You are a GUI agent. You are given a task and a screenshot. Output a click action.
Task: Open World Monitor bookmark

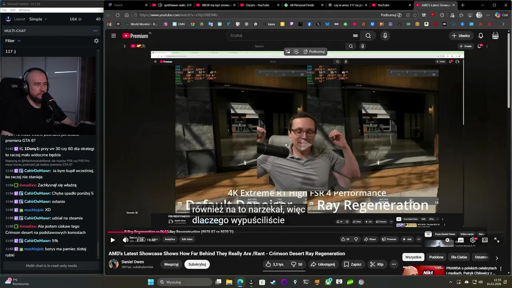coord(141,24)
